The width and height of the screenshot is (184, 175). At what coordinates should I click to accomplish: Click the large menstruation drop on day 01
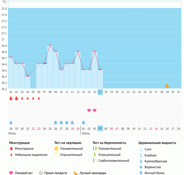[11, 98]
